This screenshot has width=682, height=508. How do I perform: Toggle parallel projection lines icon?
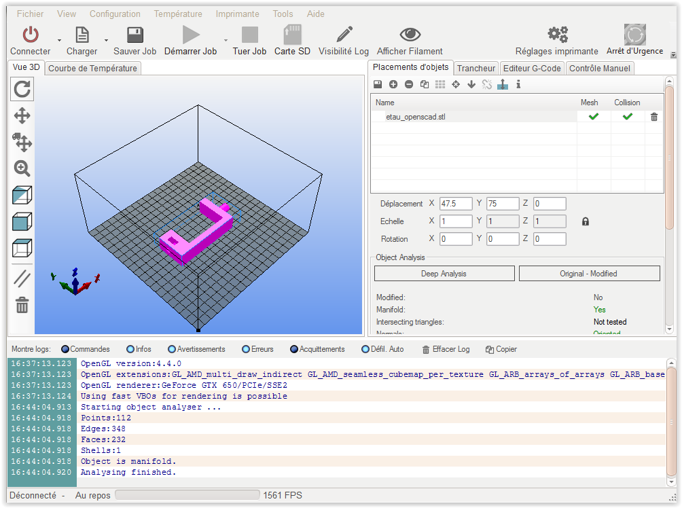22,279
